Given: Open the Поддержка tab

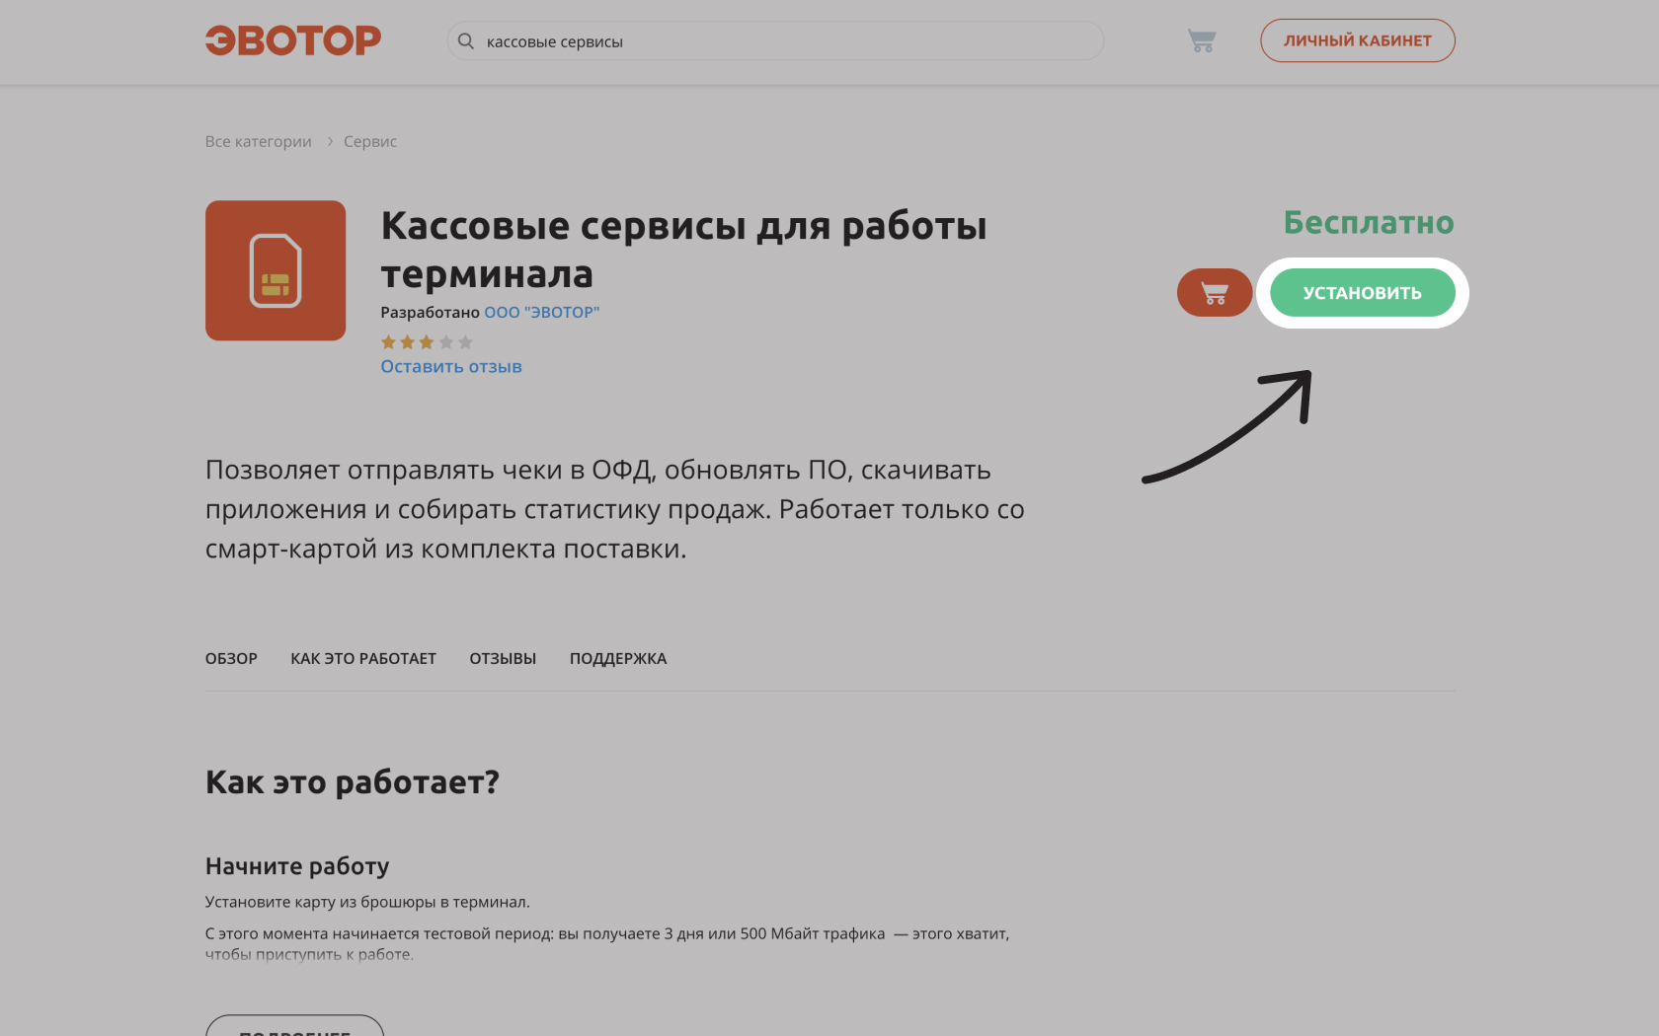Looking at the screenshot, I should click(618, 658).
